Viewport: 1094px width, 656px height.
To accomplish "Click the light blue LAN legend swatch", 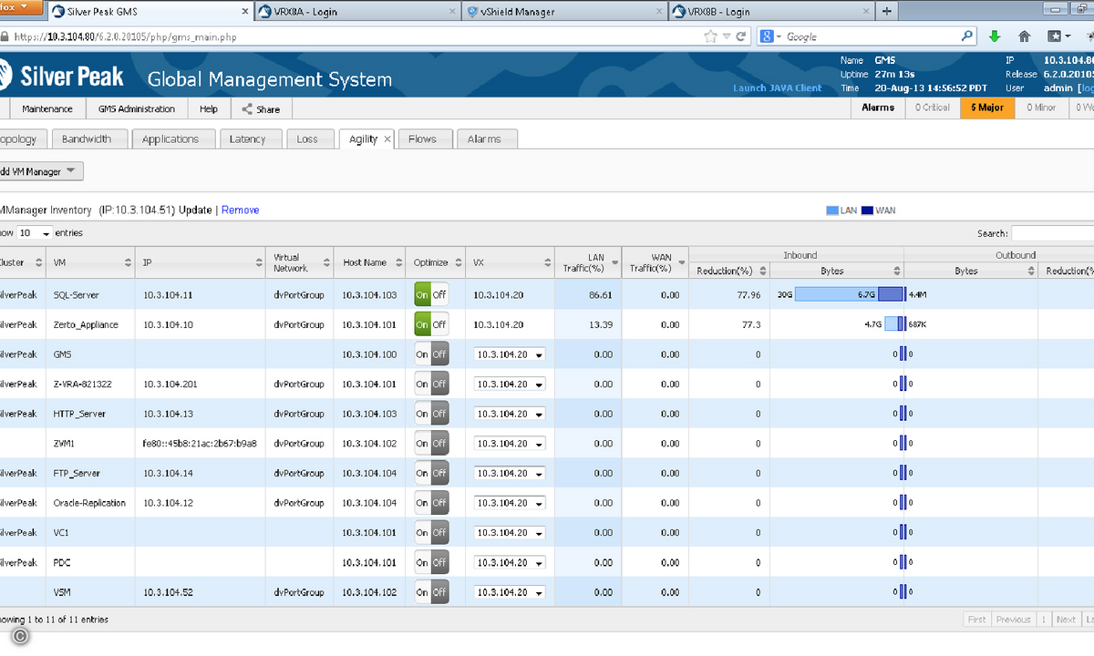I will [832, 210].
